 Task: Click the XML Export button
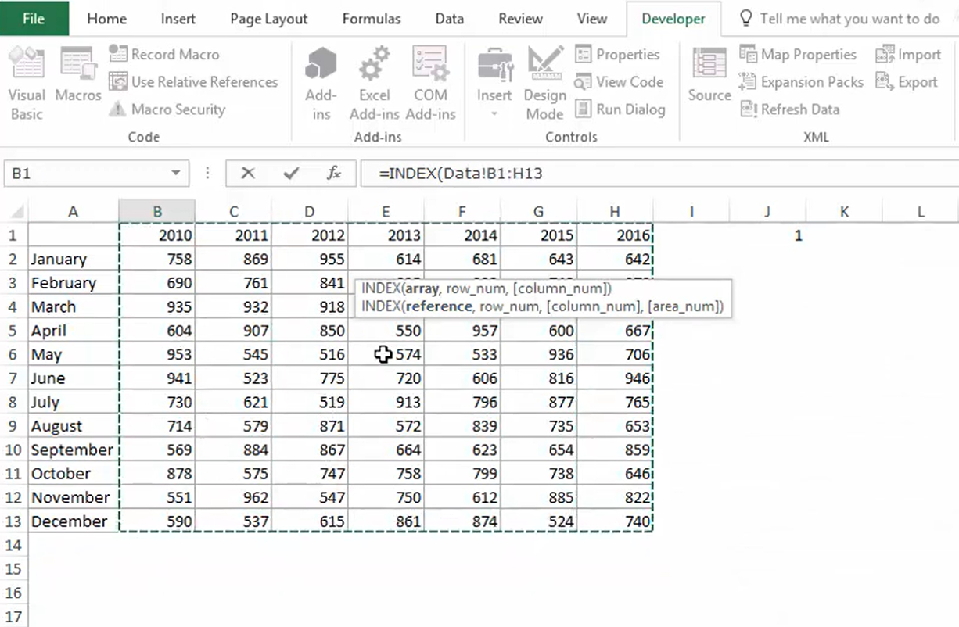tap(907, 81)
